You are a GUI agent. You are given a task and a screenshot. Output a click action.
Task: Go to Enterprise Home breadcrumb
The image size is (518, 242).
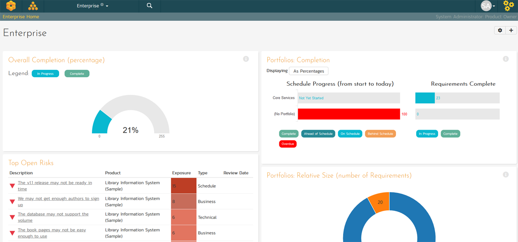coord(21,17)
